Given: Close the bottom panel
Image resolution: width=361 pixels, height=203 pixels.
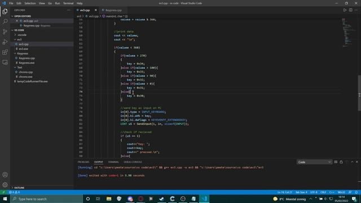Looking at the screenshot, I should 357,162.
